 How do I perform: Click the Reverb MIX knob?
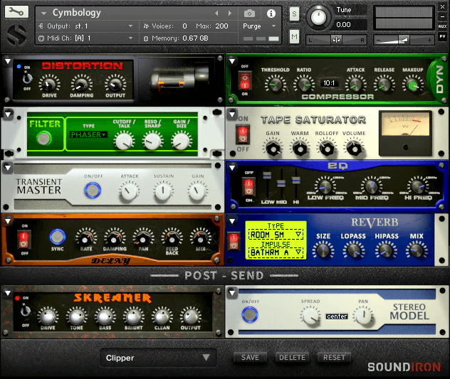point(417,250)
